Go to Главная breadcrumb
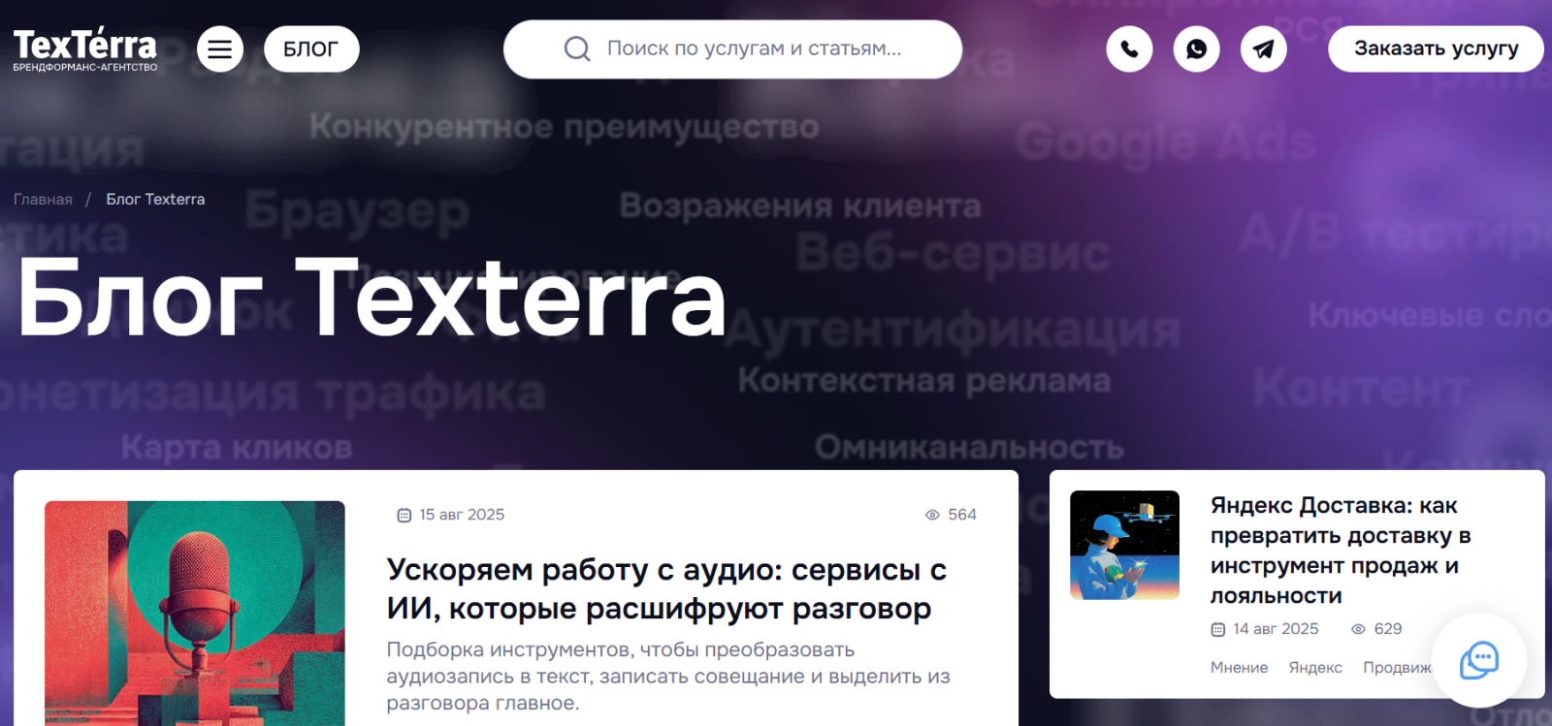The width and height of the screenshot is (1552, 726). pos(43,200)
